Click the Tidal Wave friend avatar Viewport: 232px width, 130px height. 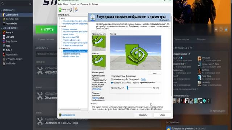(199, 78)
